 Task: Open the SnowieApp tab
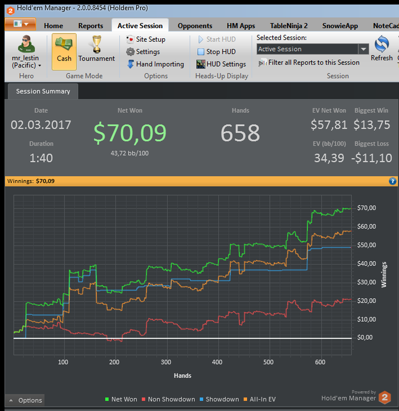[x=340, y=26]
